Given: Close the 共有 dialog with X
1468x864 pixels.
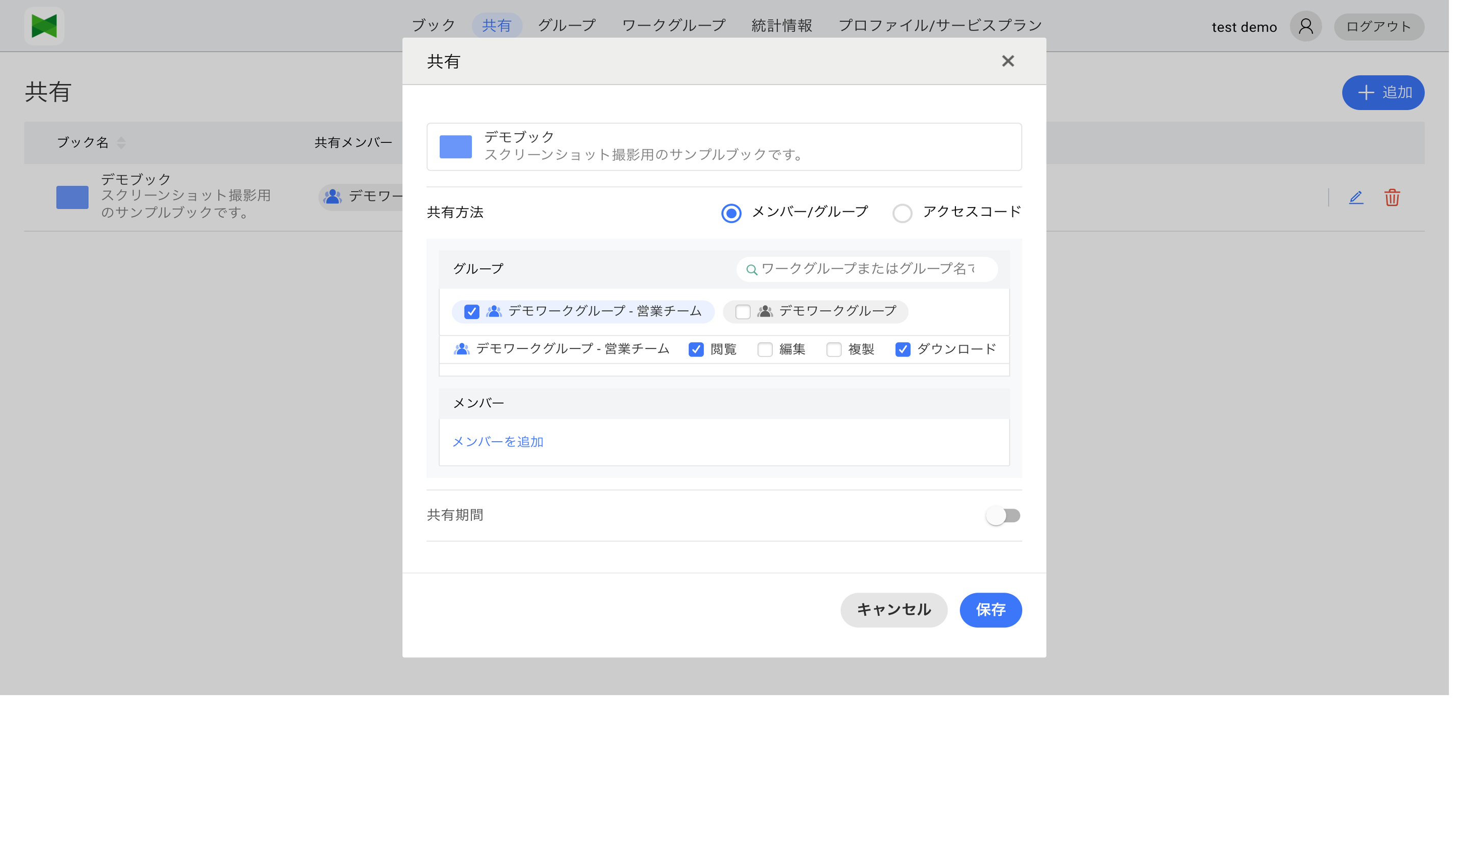Looking at the screenshot, I should coord(1008,61).
